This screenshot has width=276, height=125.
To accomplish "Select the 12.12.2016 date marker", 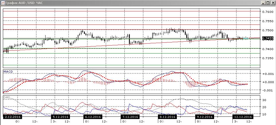I will (x=242, y=117).
